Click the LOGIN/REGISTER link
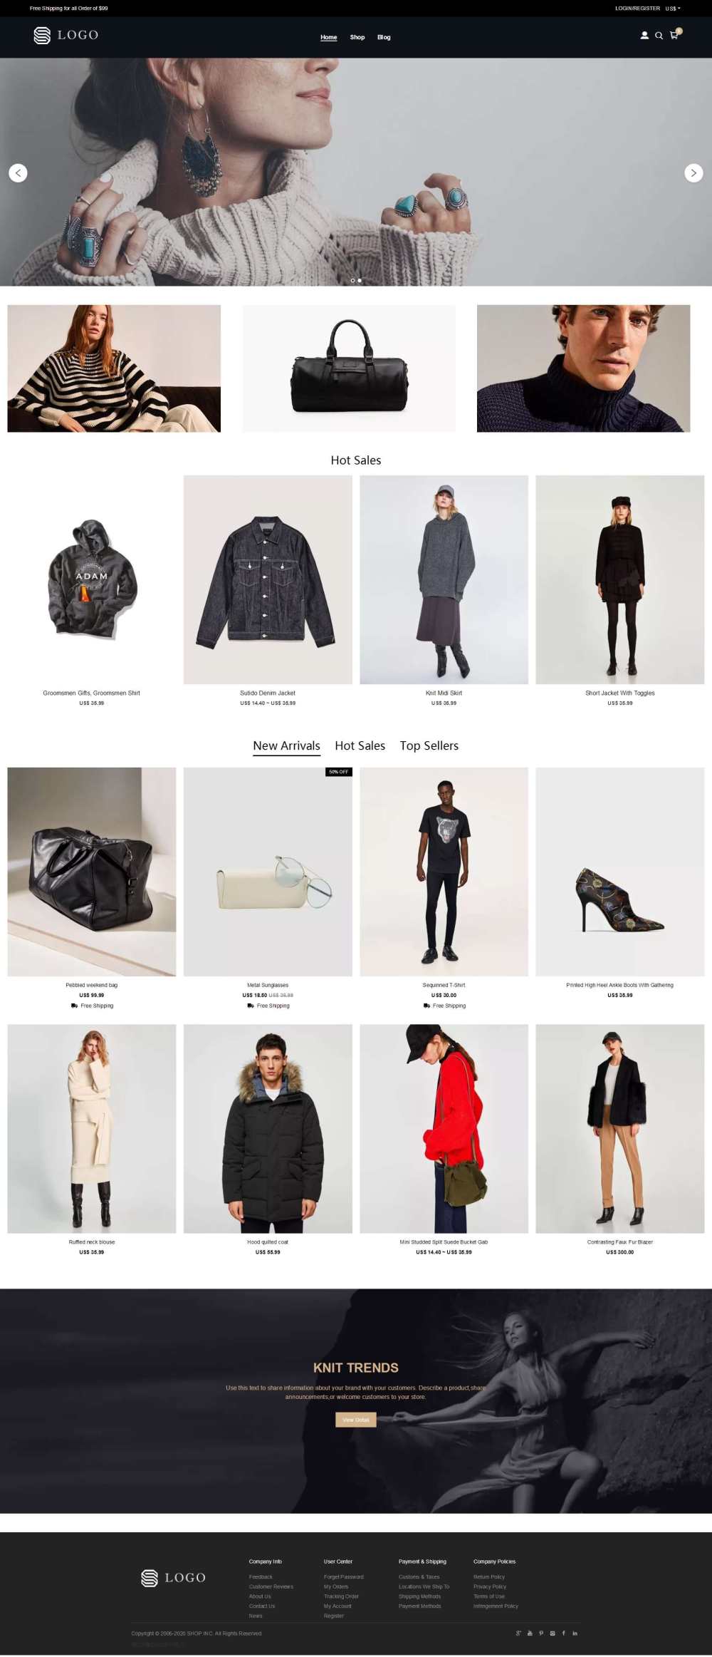712x1657 pixels. (637, 9)
